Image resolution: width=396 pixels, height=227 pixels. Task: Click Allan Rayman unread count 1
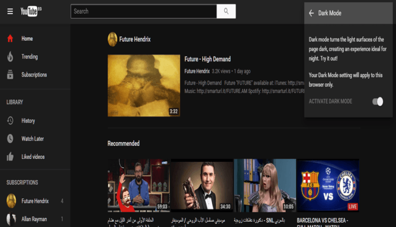[62, 219]
